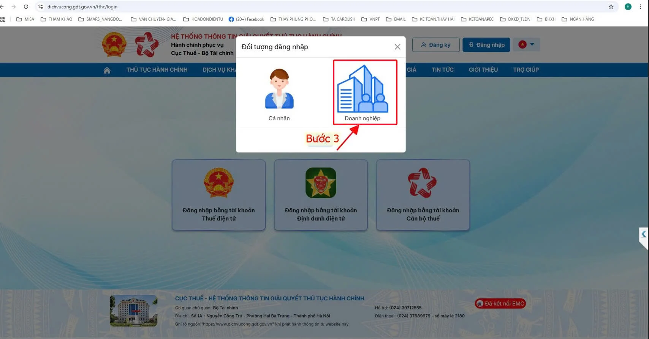Bookmark this page with the star icon
649x339 pixels.
click(611, 6)
